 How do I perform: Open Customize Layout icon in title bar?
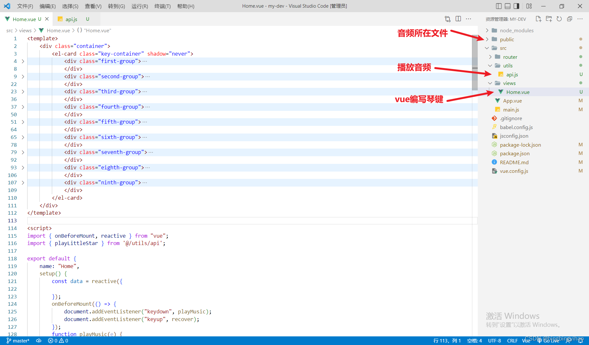529,6
